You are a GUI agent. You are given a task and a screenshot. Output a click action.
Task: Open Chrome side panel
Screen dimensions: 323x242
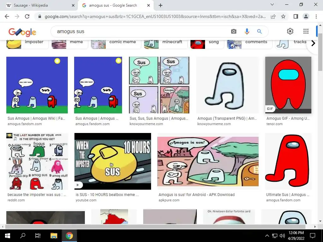coord(296,16)
